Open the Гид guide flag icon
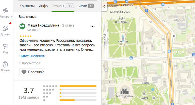 5,46
